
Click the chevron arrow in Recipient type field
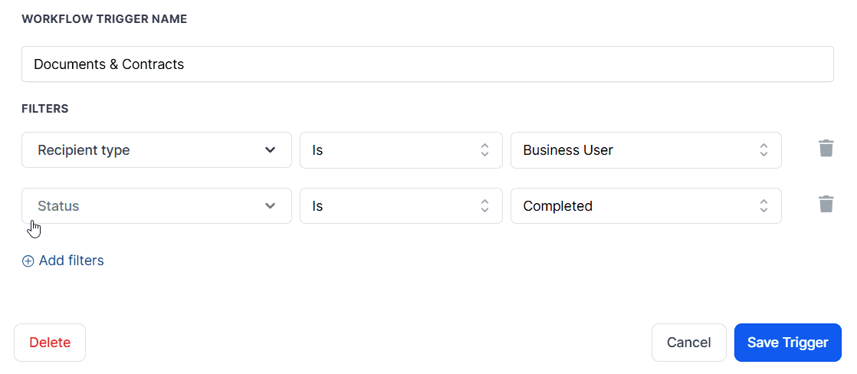pyautogui.click(x=270, y=149)
